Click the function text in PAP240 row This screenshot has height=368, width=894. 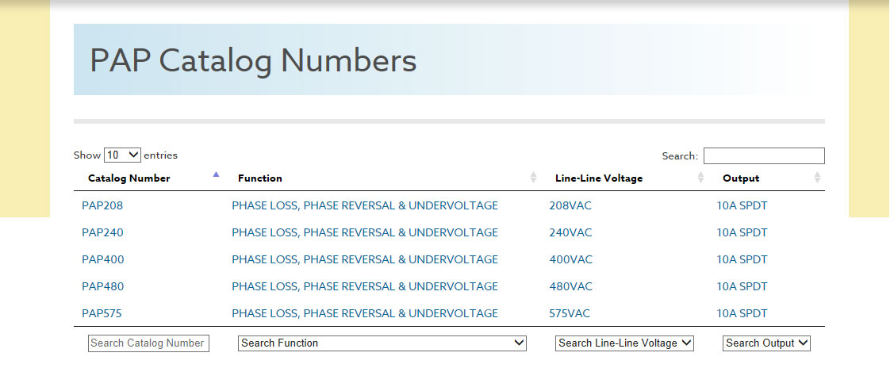pyautogui.click(x=365, y=232)
